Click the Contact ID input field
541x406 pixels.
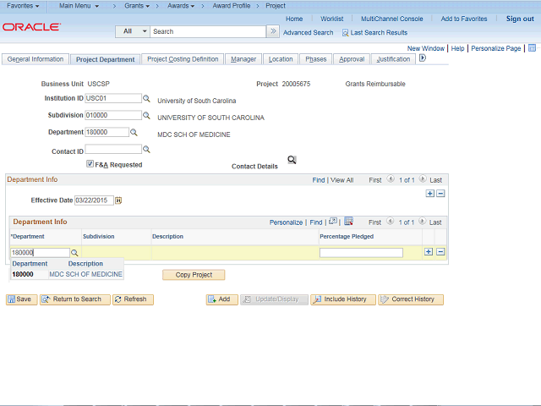point(113,149)
